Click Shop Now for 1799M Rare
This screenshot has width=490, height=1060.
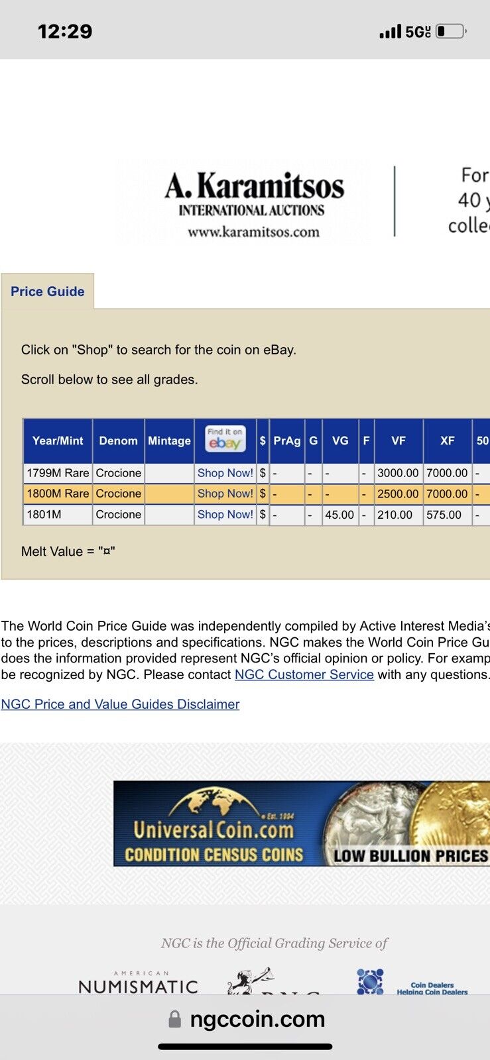click(225, 473)
